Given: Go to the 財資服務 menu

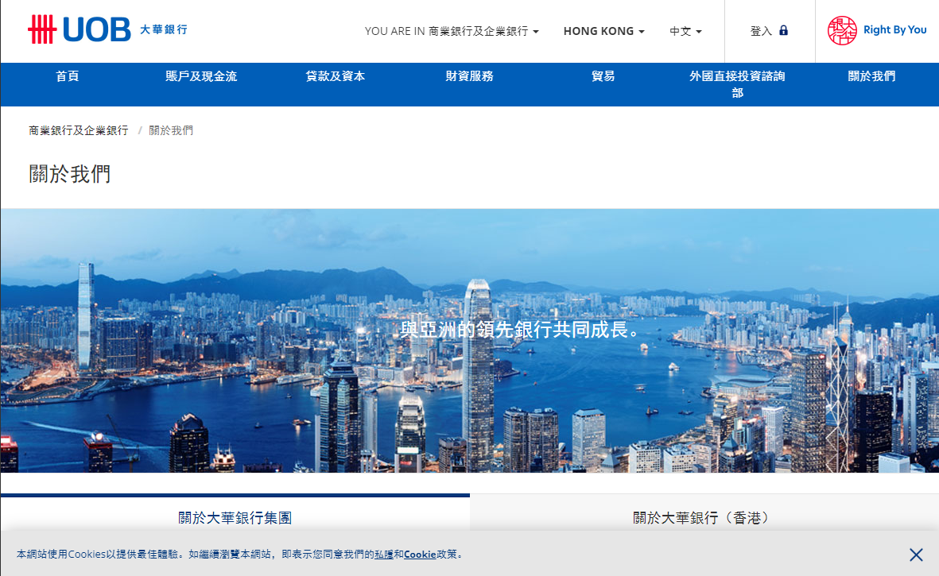Looking at the screenshot, I should pyautogui.click(x=469, y=76).
